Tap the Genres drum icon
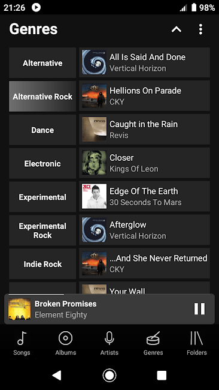This screenshot has height=390, width=219. 153,338
